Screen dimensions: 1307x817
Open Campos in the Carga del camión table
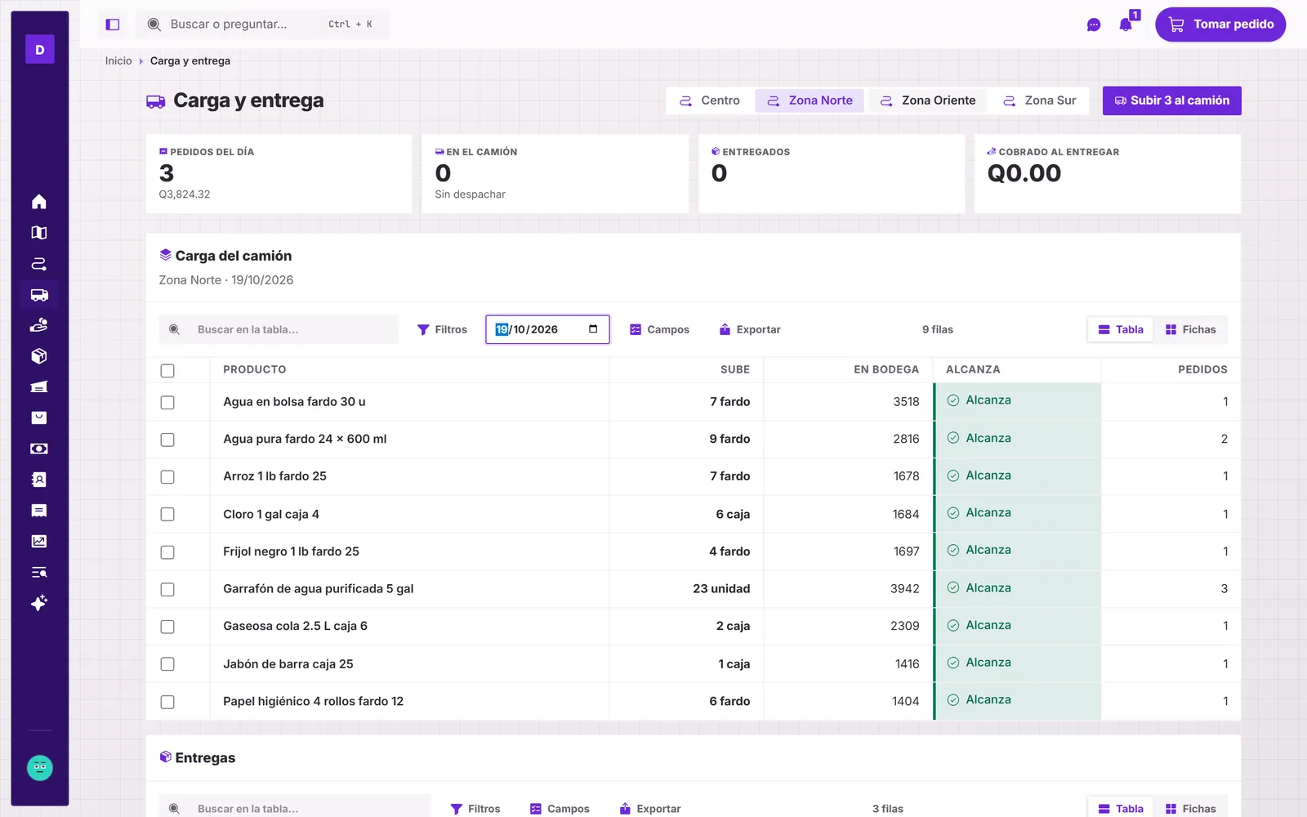coord(659,329)
